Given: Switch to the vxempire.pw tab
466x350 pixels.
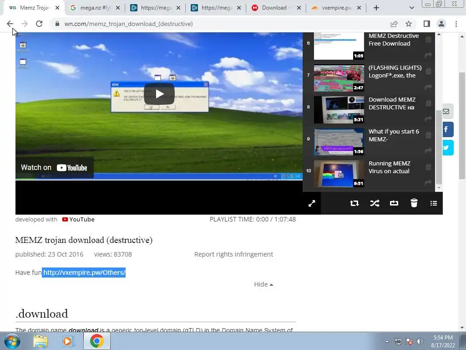Looking at the screenshot, I should (336, 8).
